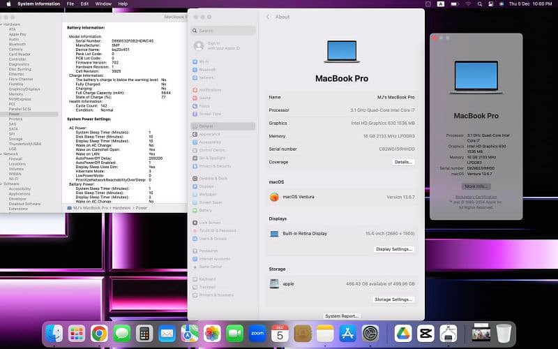Collapse the Network tree section
Image resolution: width=558 pixels, height=349 pixels.
tap(2, 154)
